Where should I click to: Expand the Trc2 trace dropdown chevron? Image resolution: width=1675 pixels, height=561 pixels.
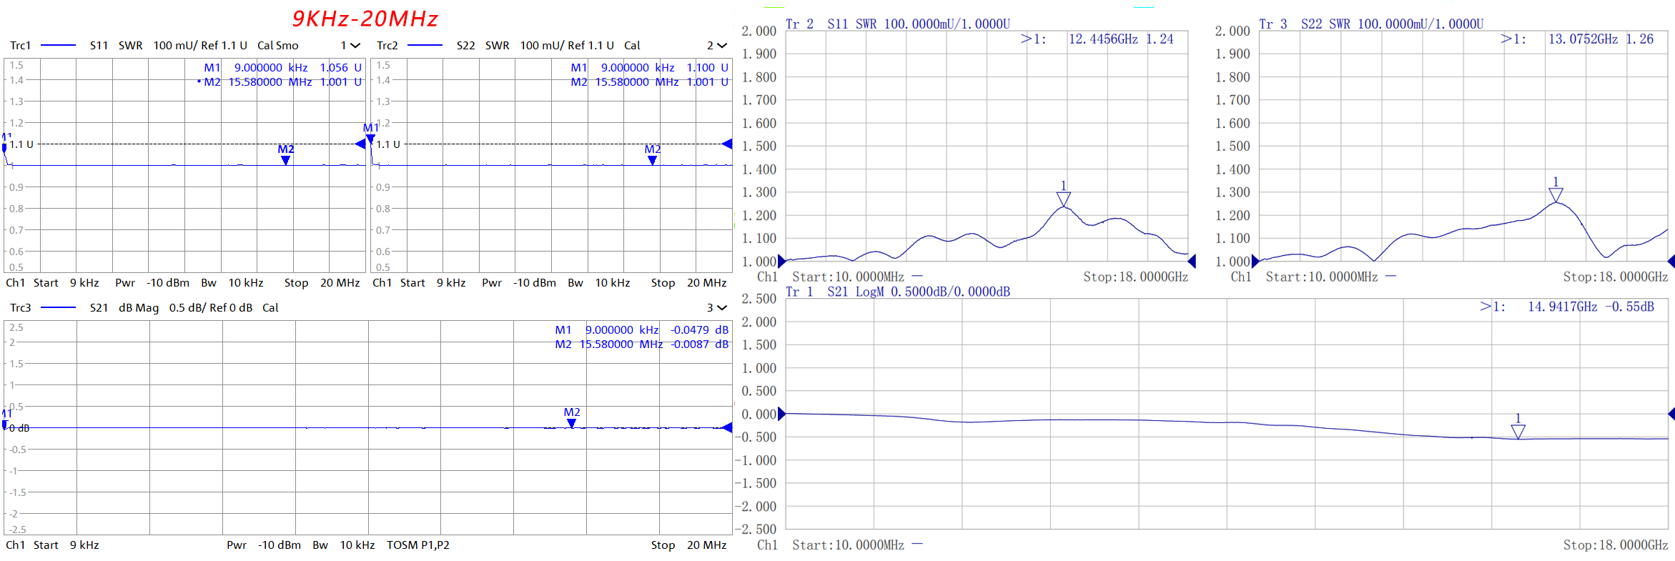click(x=722, y=46)
